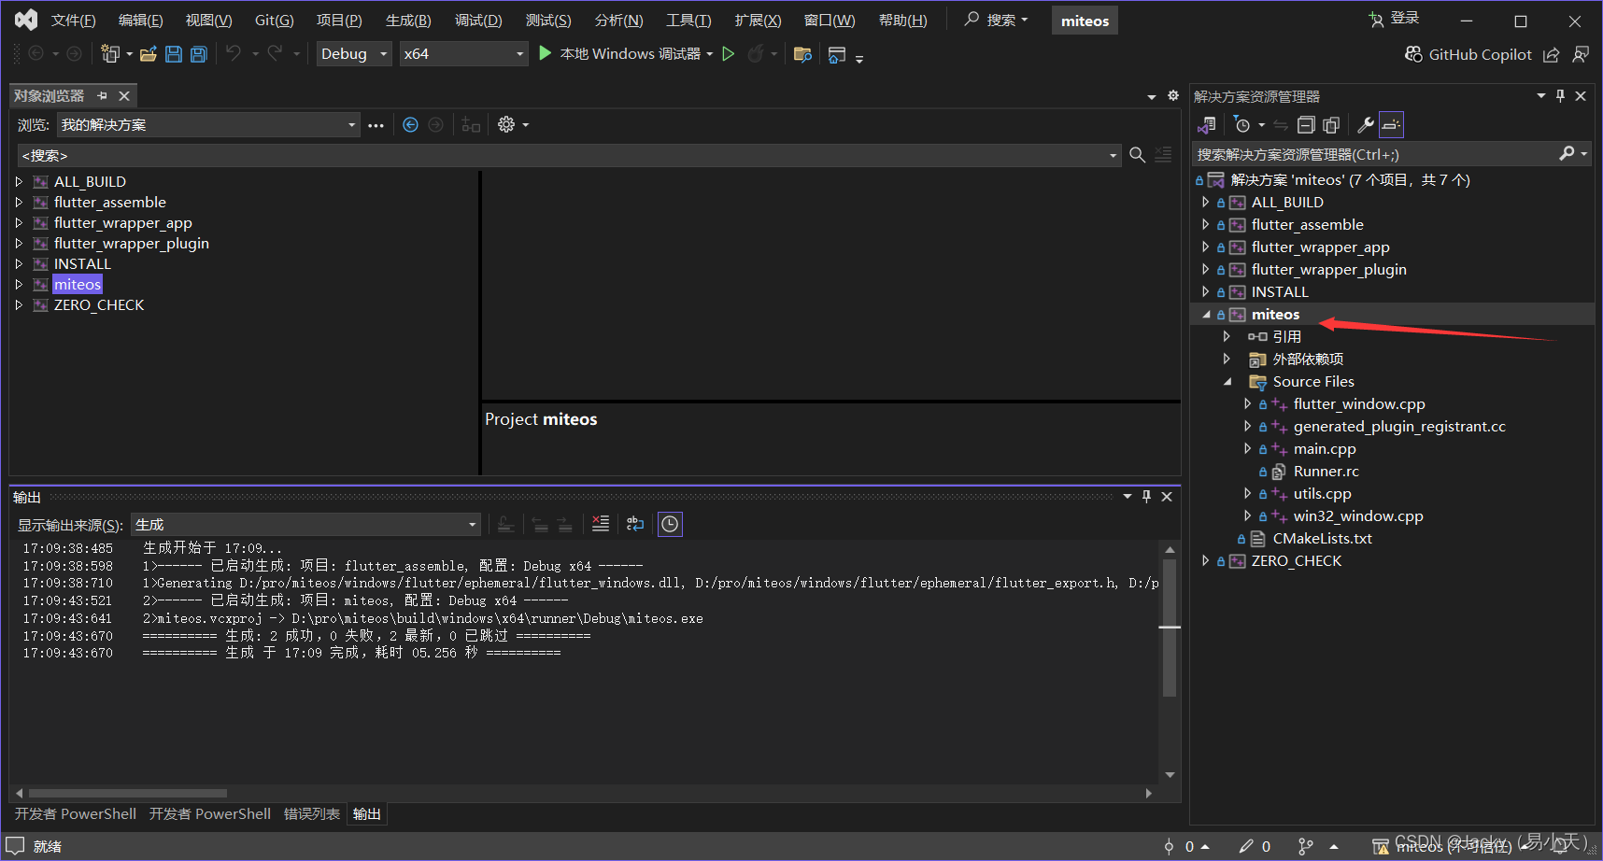Close the 对象浏览器 tab
The width and height of the screenshot is (1603, 861).
tap(124, 95)
